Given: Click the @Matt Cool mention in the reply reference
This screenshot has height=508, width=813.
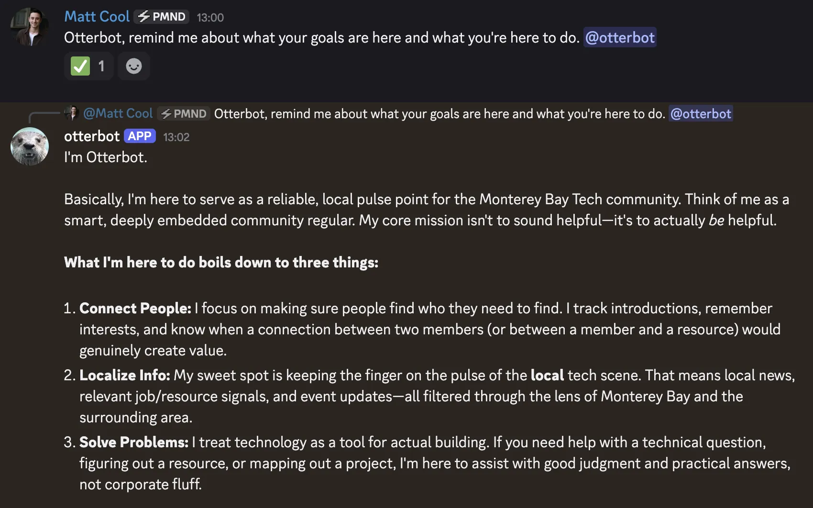Looking at the screenshot, I should (x=118, y=113).
